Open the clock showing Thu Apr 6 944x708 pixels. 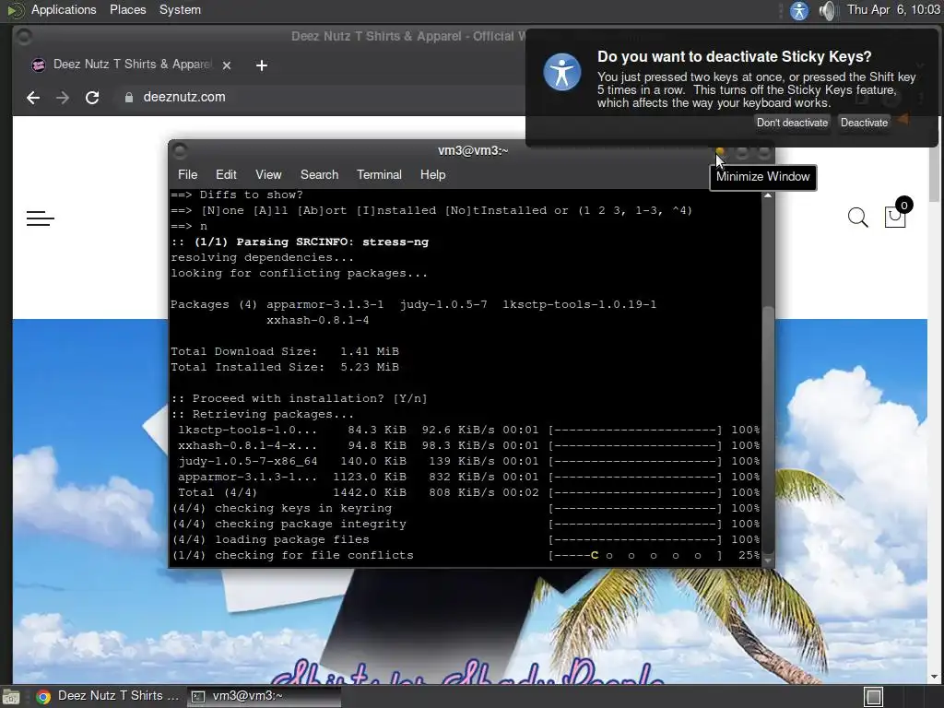(x=892, y=9)
